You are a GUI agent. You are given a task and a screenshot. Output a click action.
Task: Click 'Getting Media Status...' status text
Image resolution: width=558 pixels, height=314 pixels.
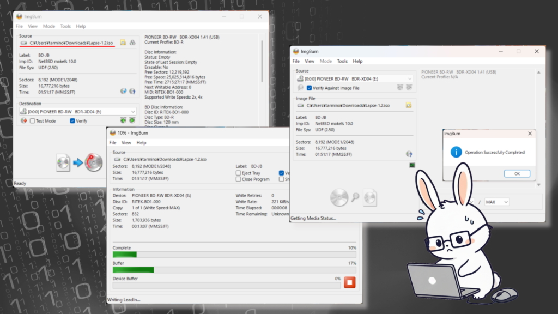(x=313, y=218)
